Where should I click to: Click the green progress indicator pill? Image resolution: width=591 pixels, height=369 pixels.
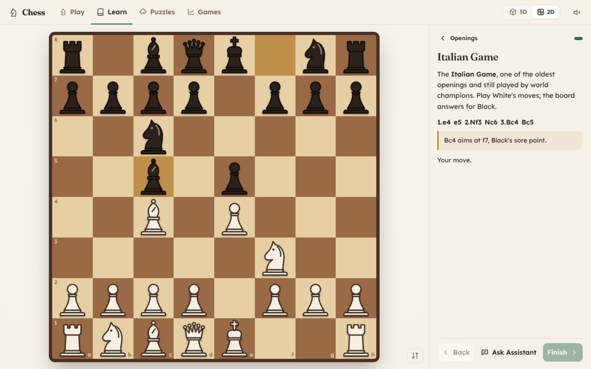[x=578, y=38]
